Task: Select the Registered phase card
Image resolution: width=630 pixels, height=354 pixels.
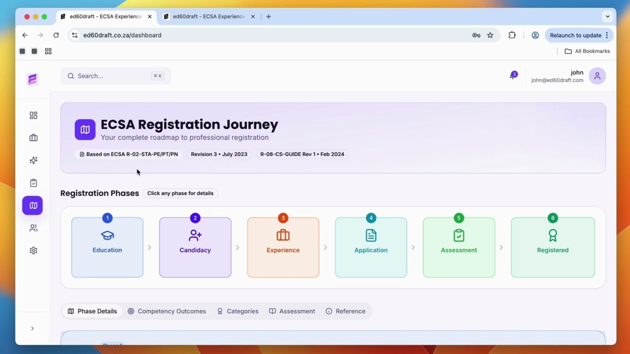Action: point(553,247)
